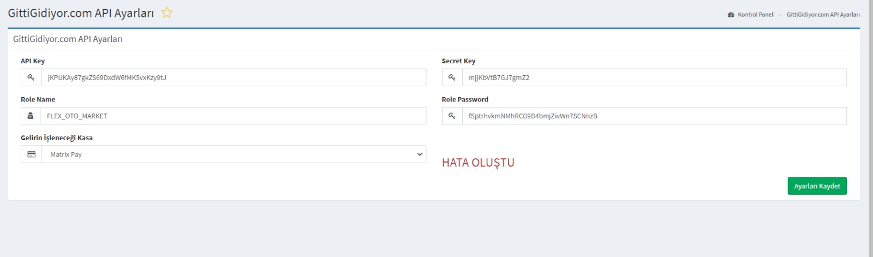The height and width of the screenshot is (257, 873).
Task: Click the HATA OLUŞTU error message
Action: point(478,163)
